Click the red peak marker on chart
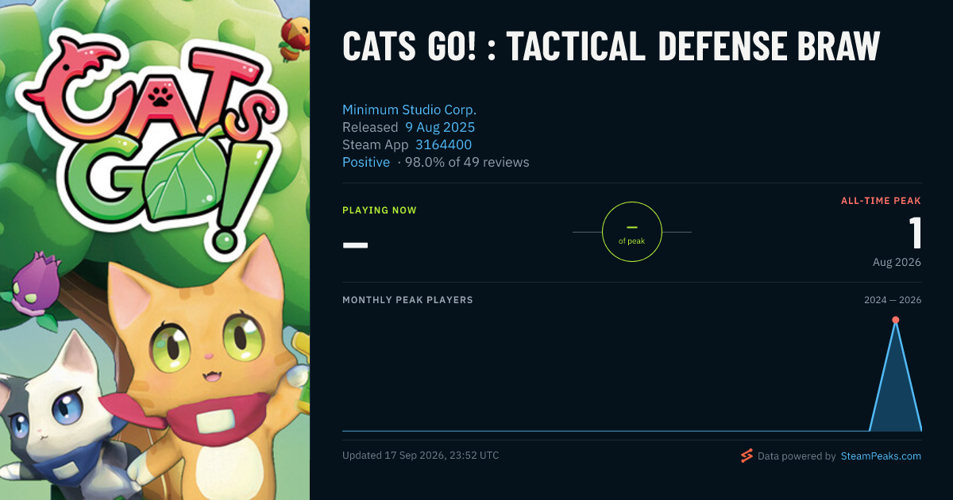Screen dimensions: 953x500 896,320
